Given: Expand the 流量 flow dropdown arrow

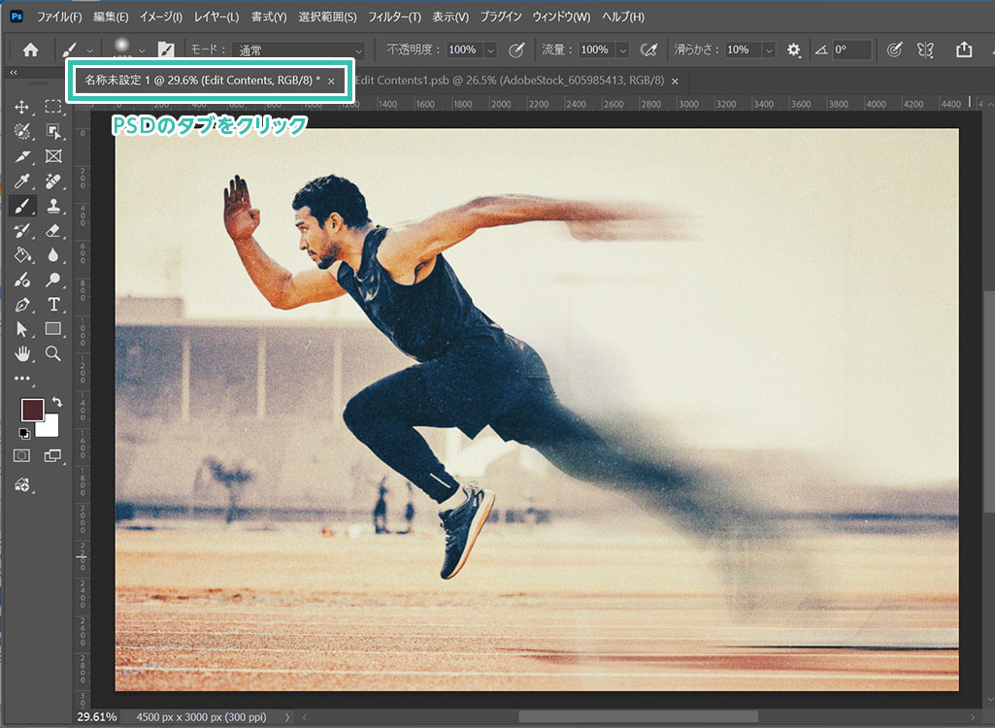Looking at the screenshot, I should [x=622, y=50].
